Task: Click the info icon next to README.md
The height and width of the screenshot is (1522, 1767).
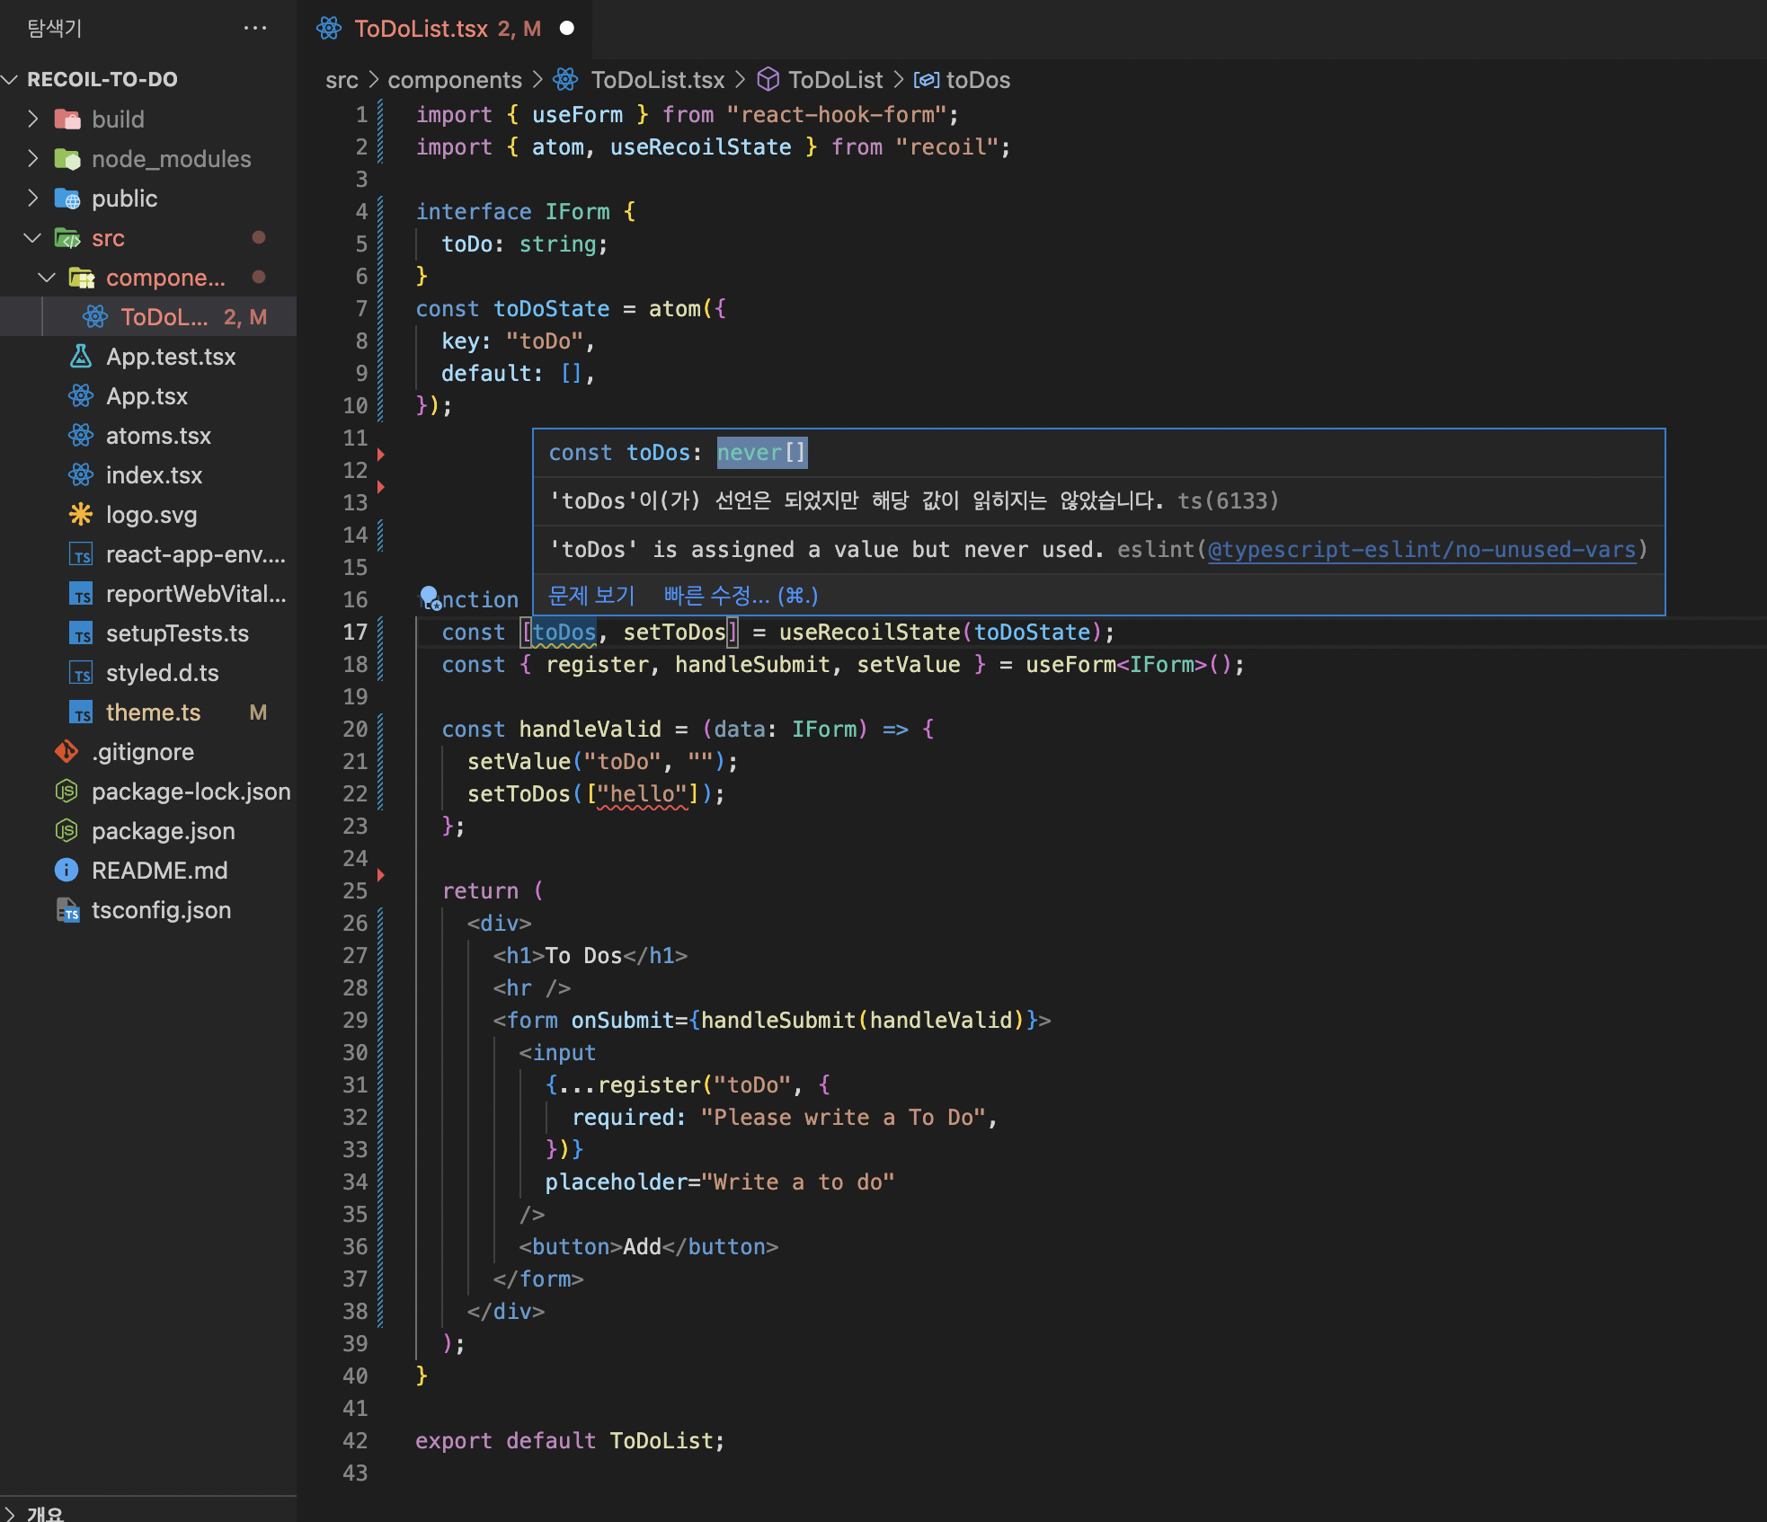Action: pos(67,871)
